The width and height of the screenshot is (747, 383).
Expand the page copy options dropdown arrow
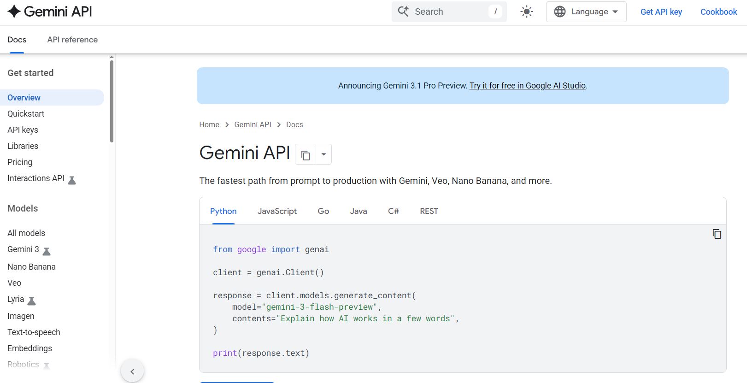[x=324, y=154]
